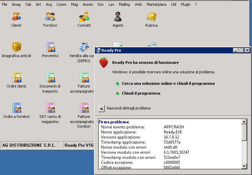Open the Web menu

(x=138, y=4)
